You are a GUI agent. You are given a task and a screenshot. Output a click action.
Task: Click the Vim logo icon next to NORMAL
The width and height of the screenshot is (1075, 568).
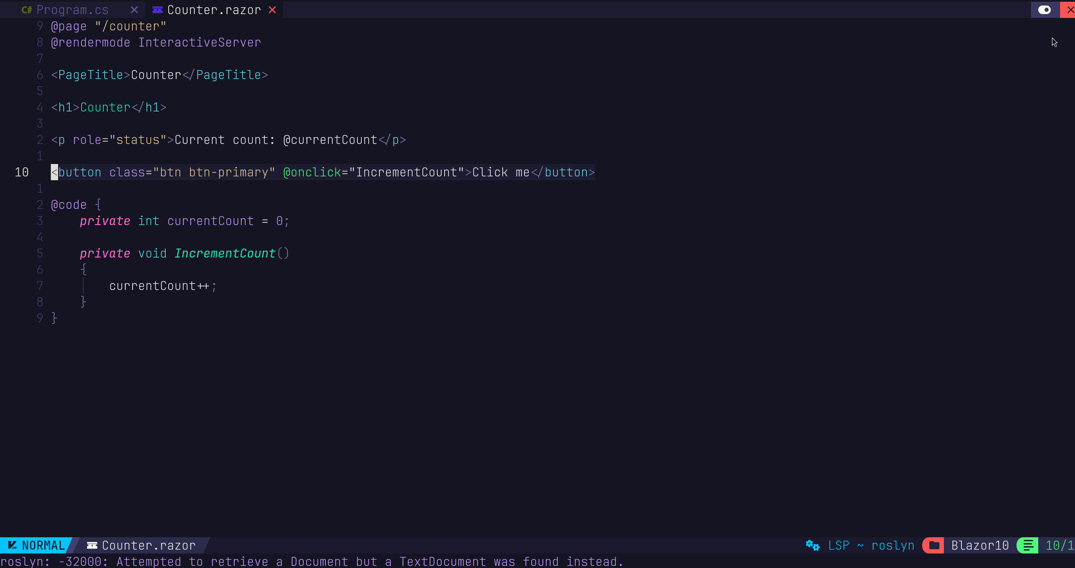(x=12, y=545)
